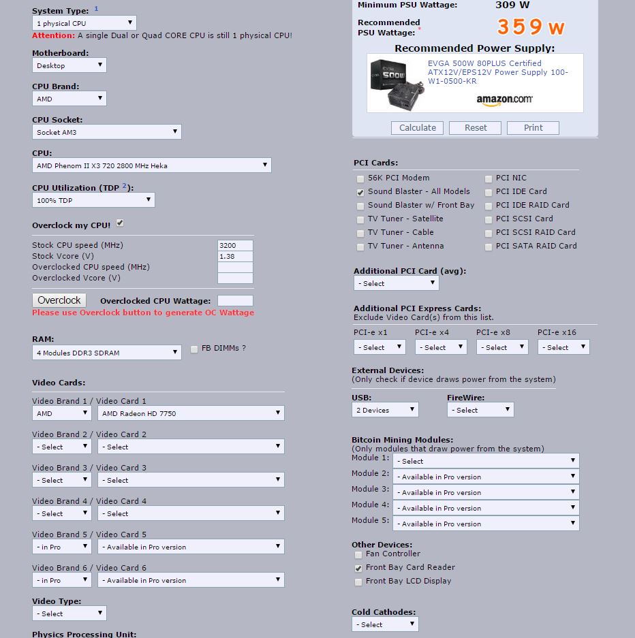Open the CPU Brand dropdown showing AMD

pyautogui.click(x=69, y=99)
